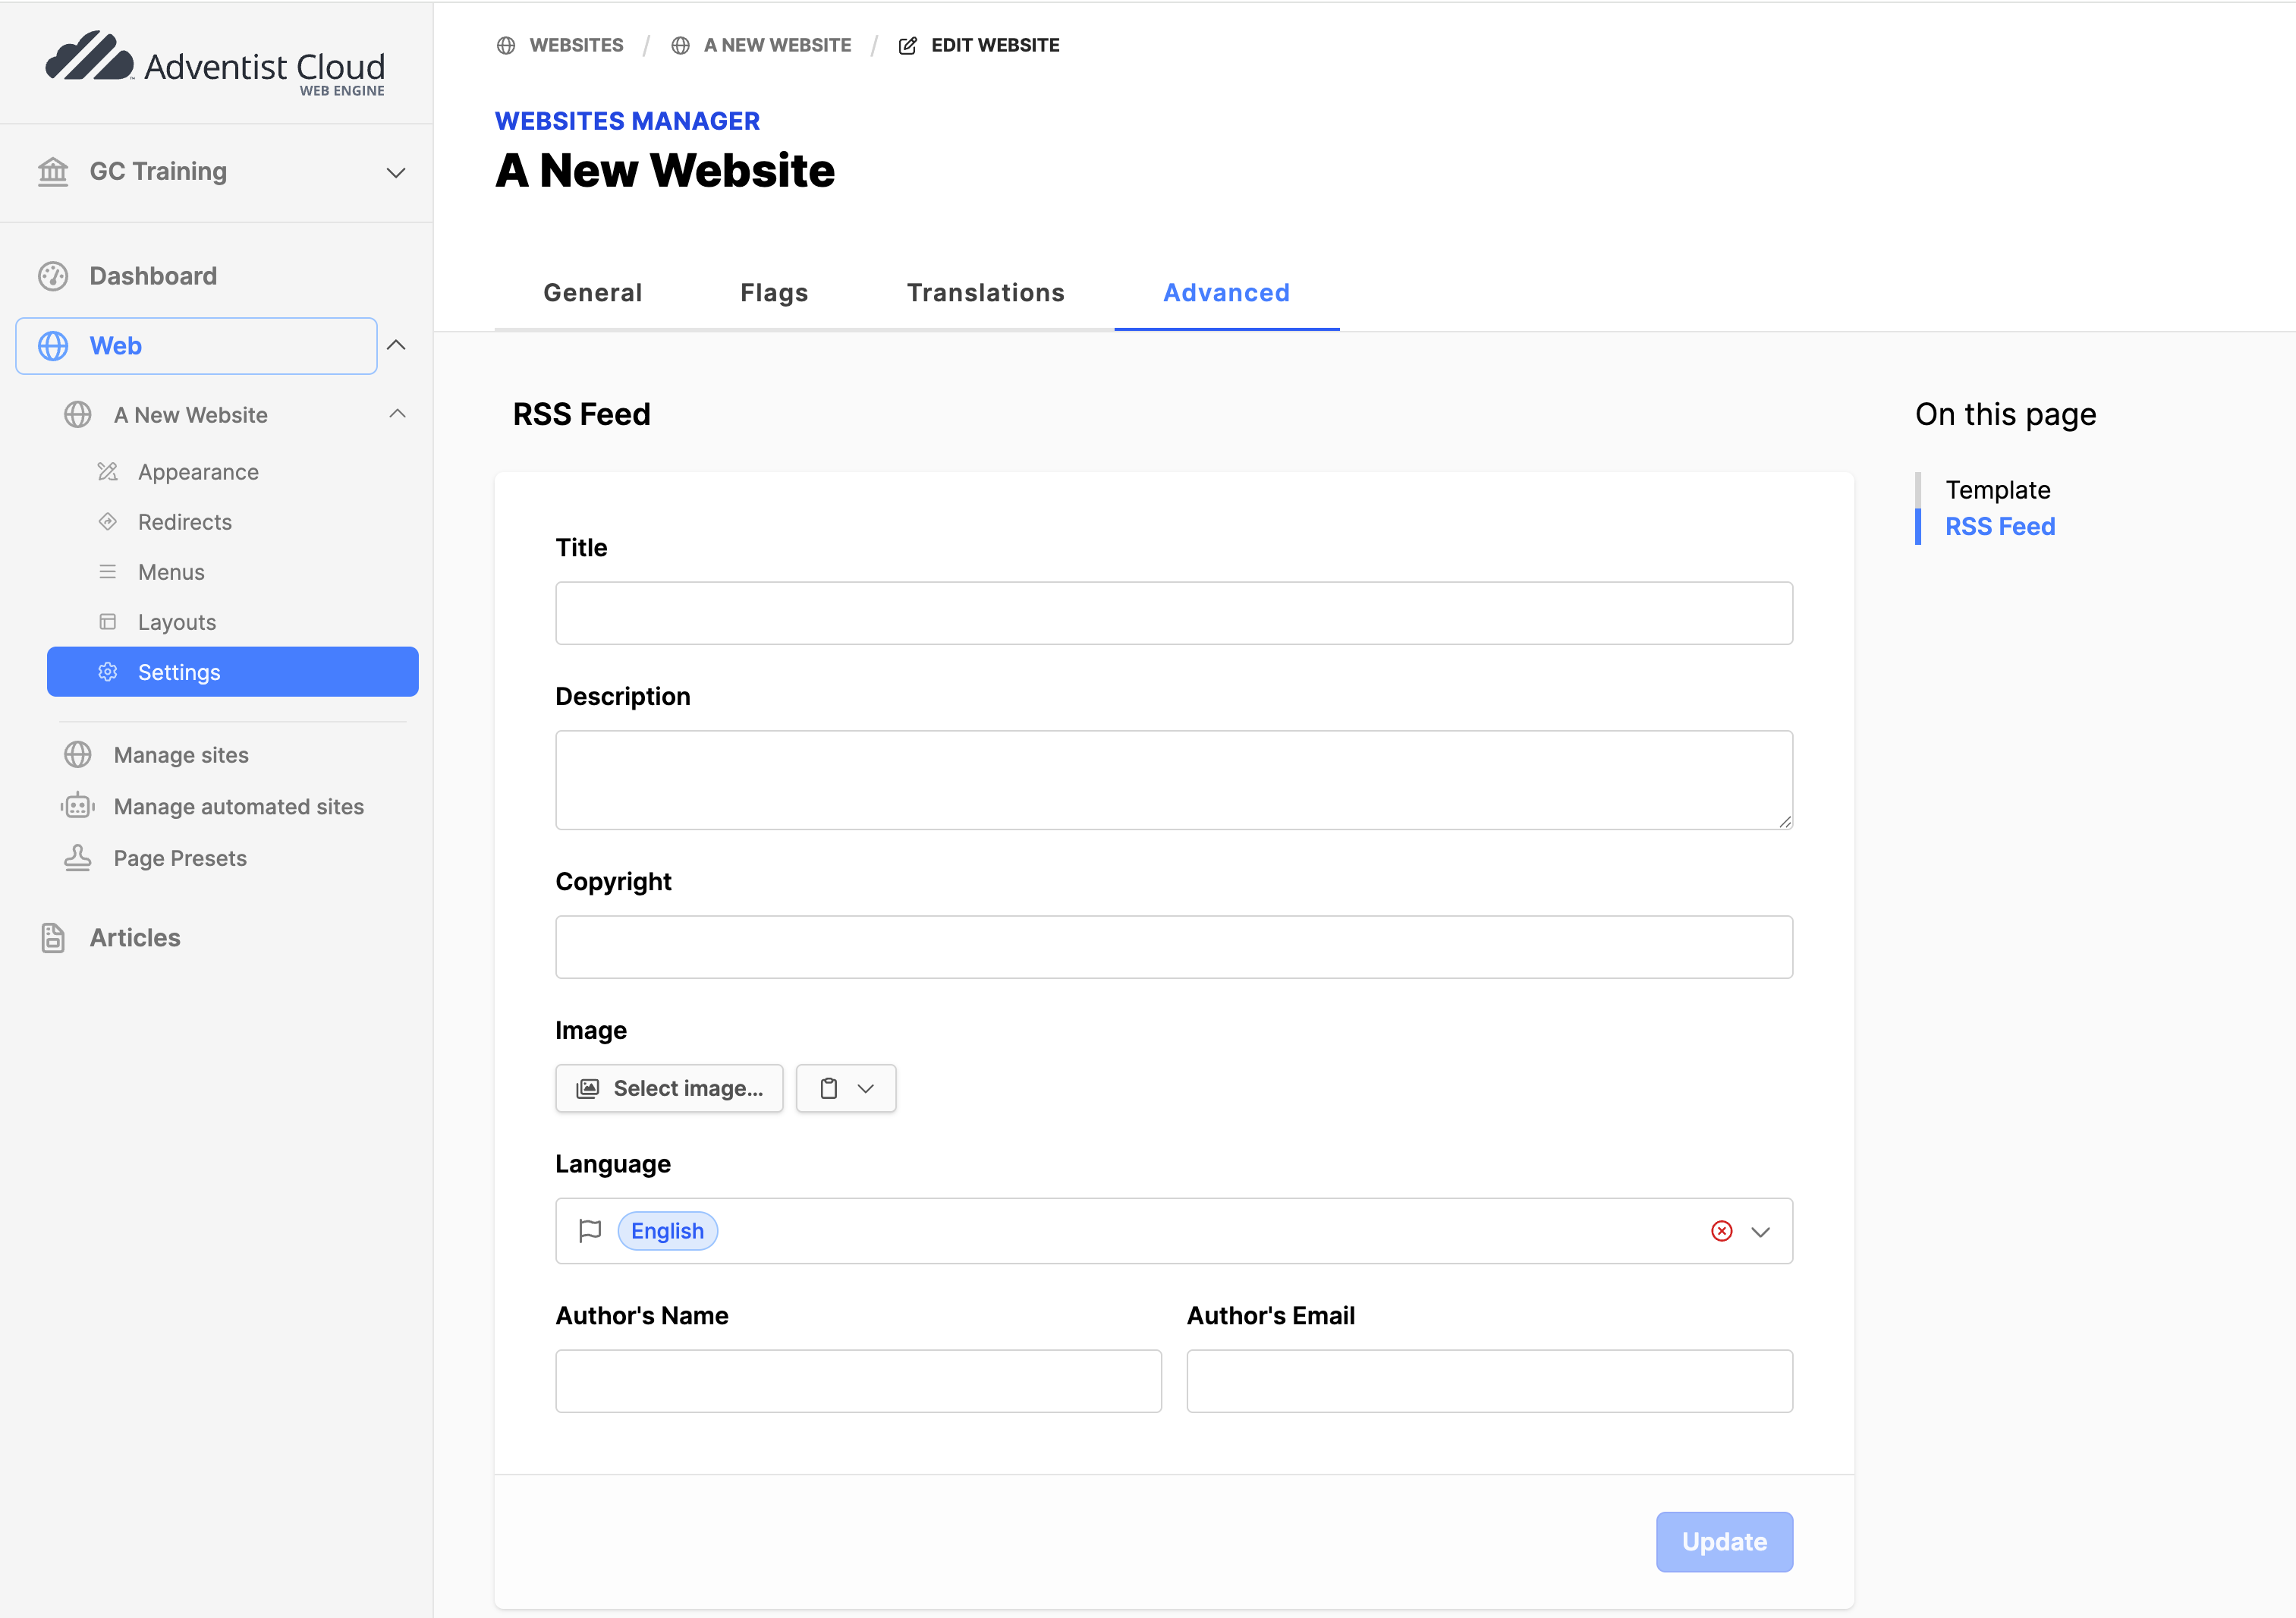Jump to Template section link
Screen dimensions: 2296x1618
click(x=1997, y=490)
